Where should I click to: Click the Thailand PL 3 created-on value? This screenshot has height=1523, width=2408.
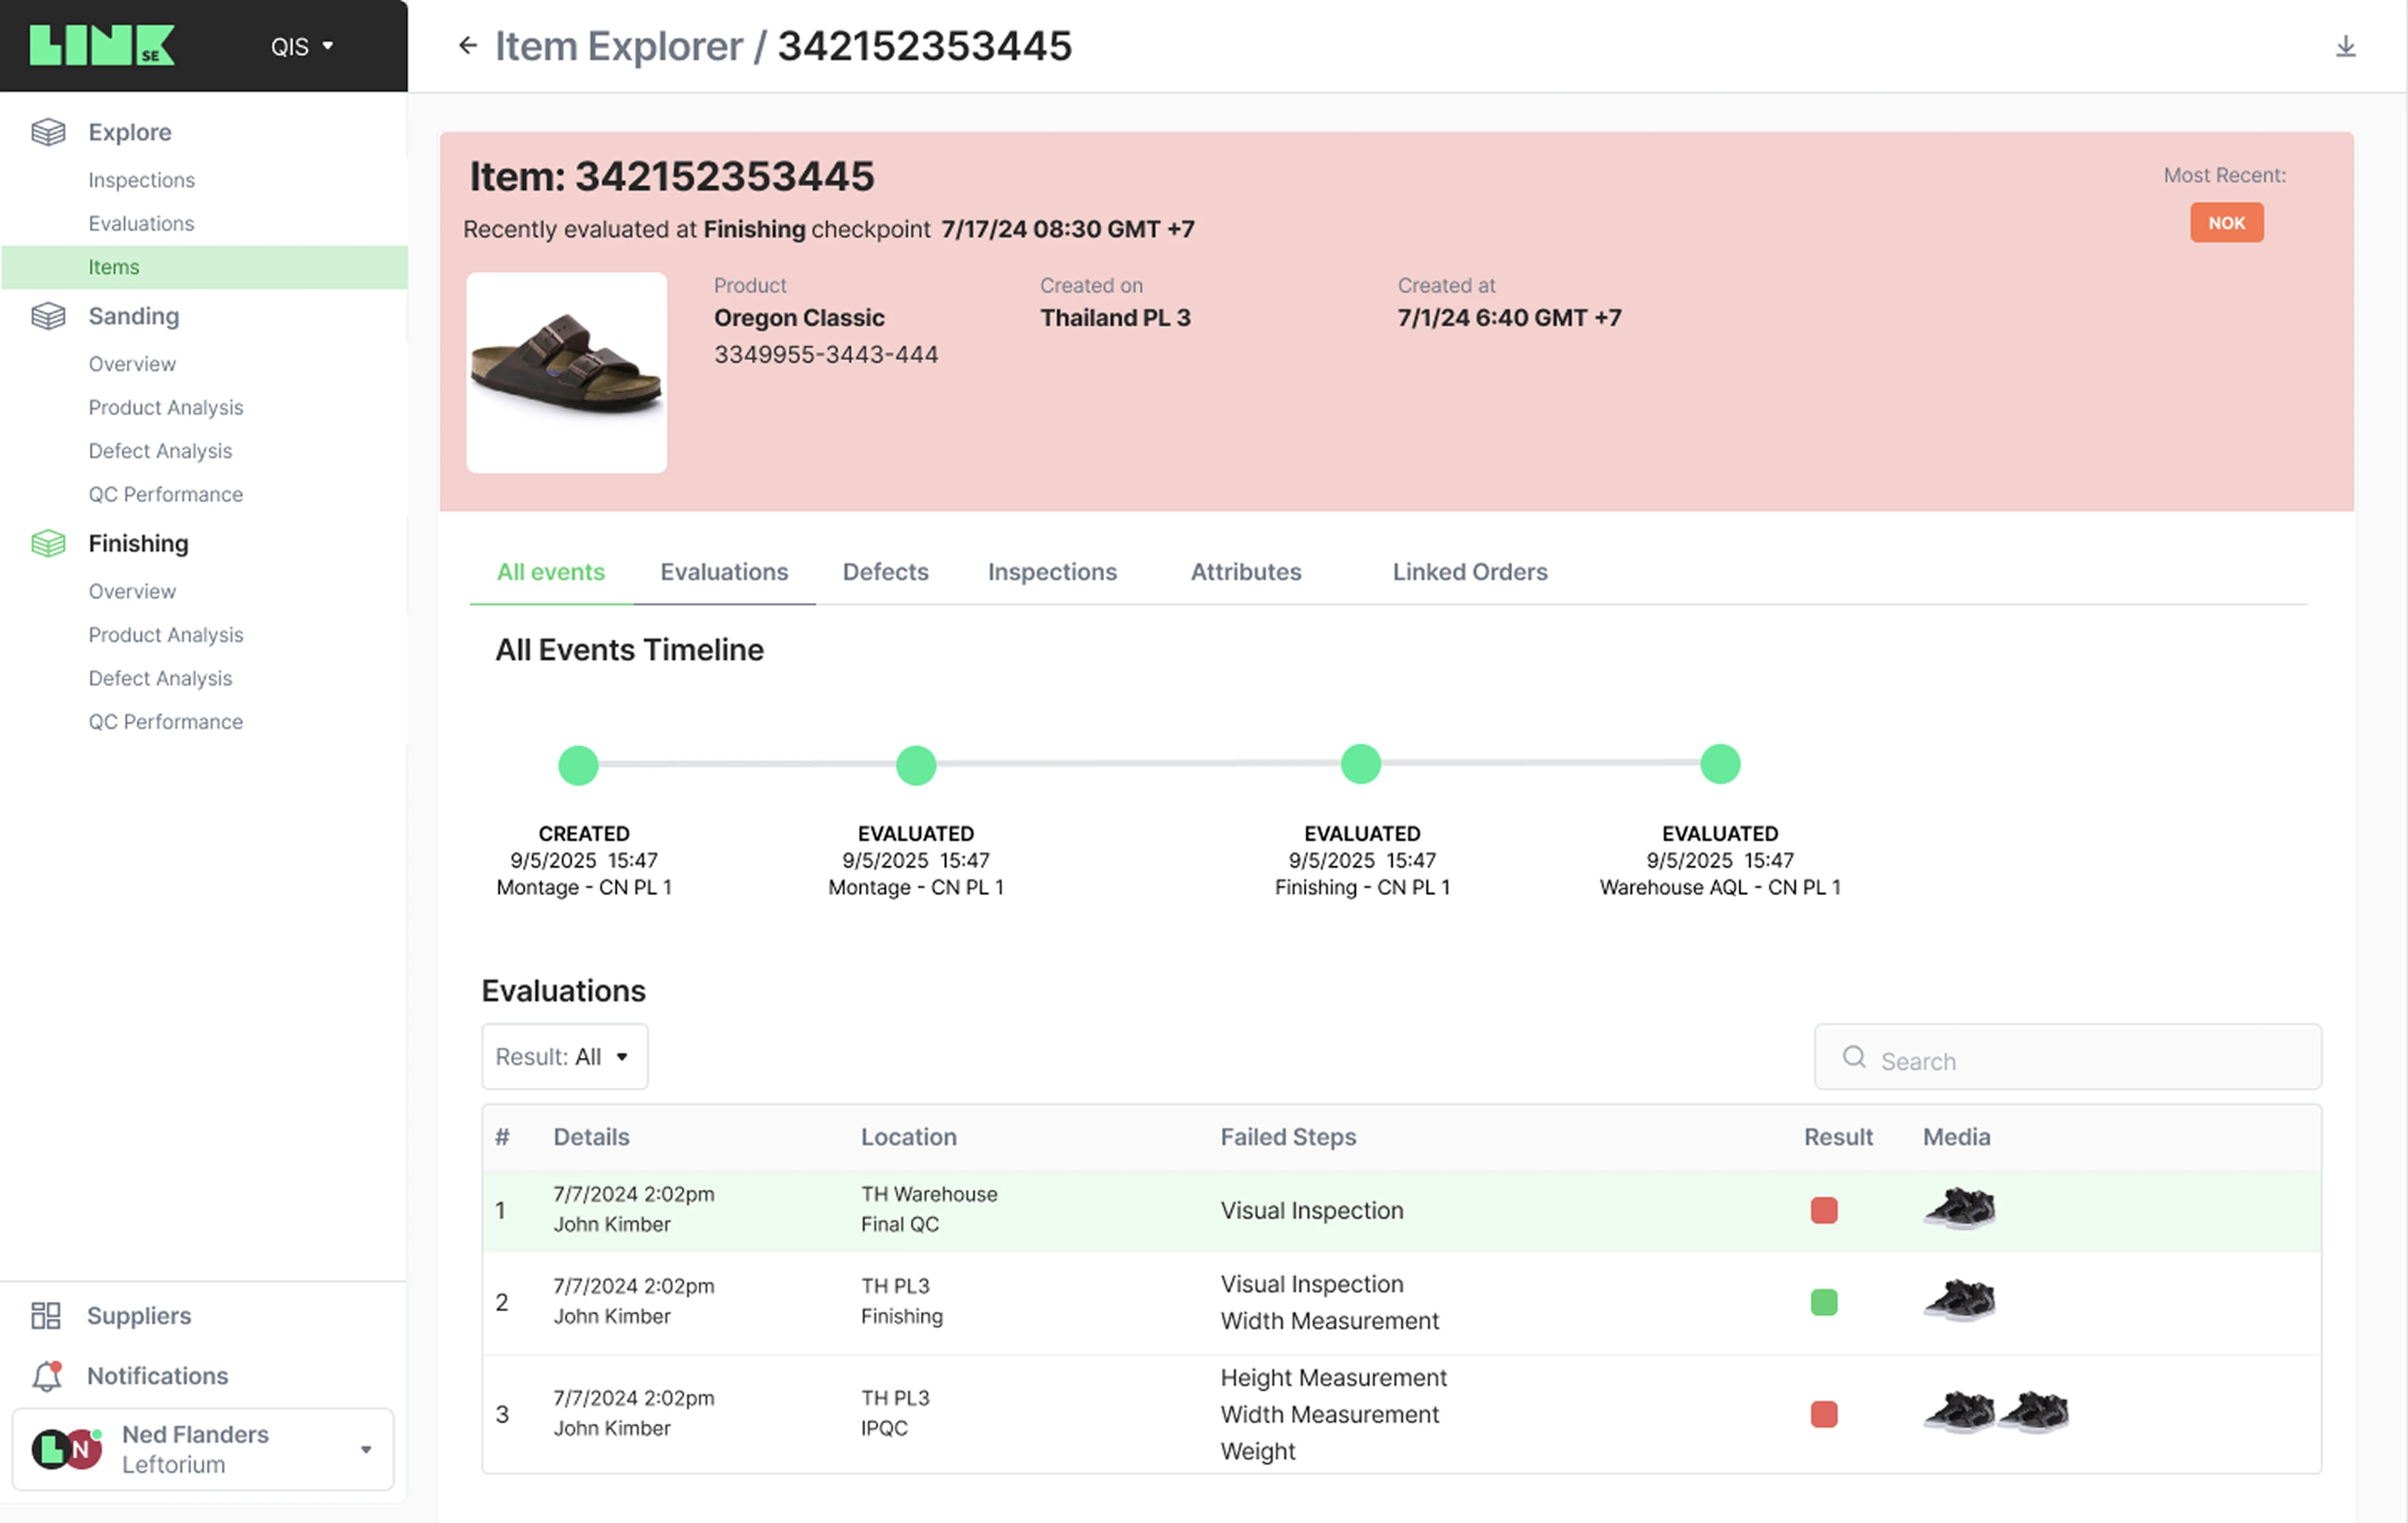(1115, 317)
